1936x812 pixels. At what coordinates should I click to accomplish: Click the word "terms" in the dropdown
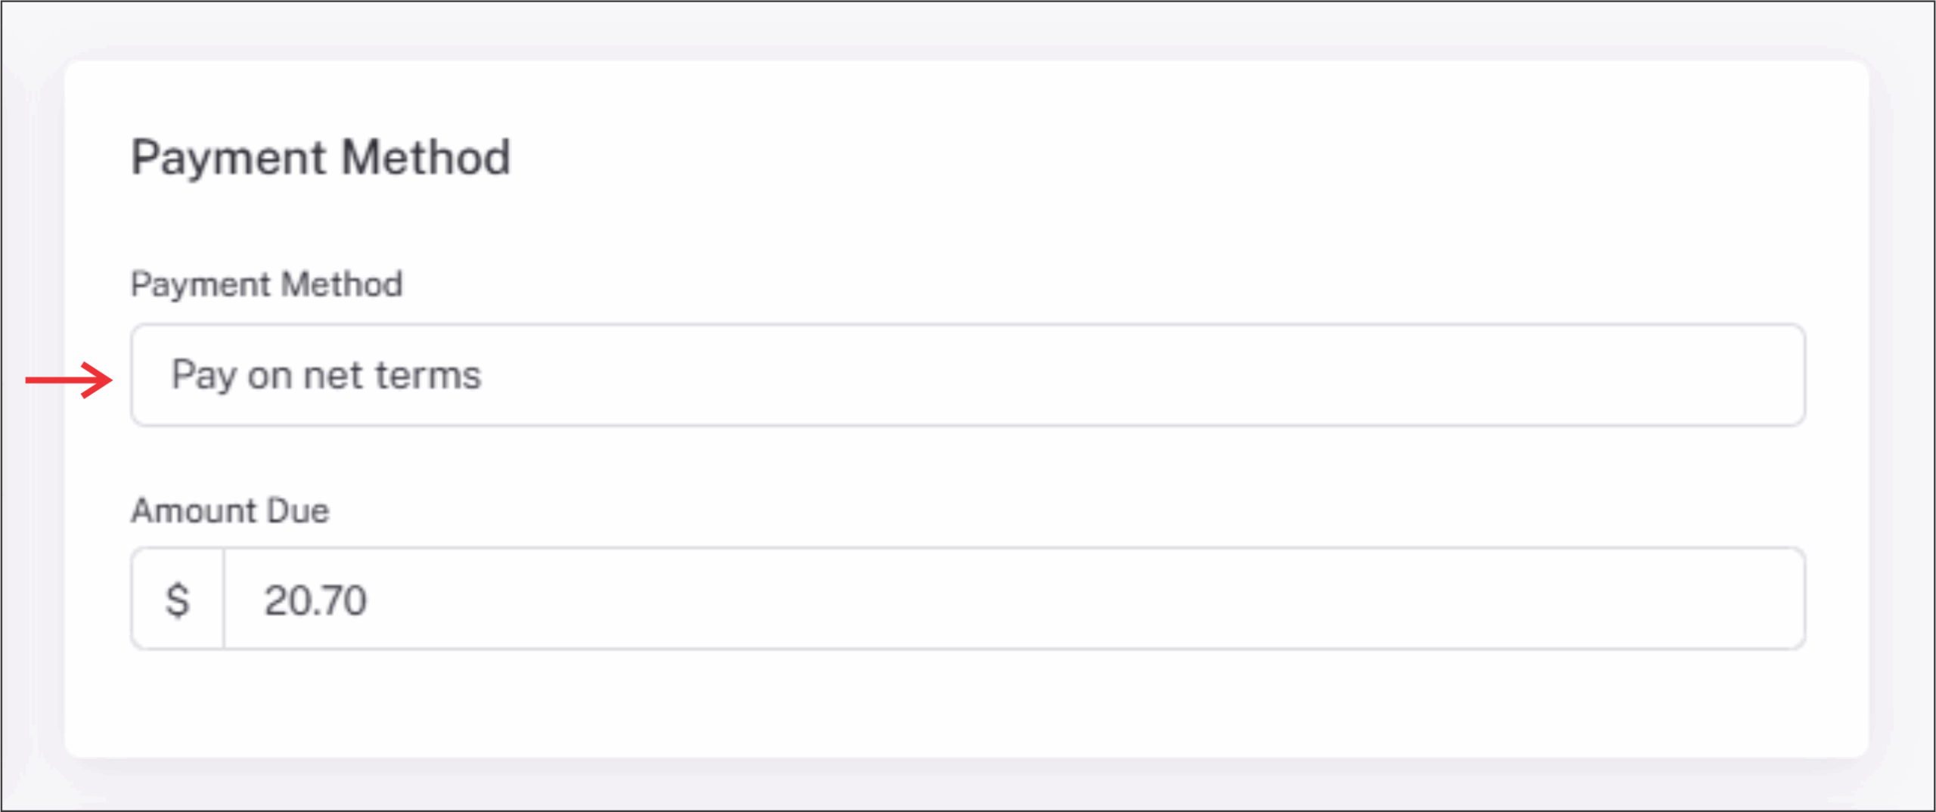(x=428, y=375)
